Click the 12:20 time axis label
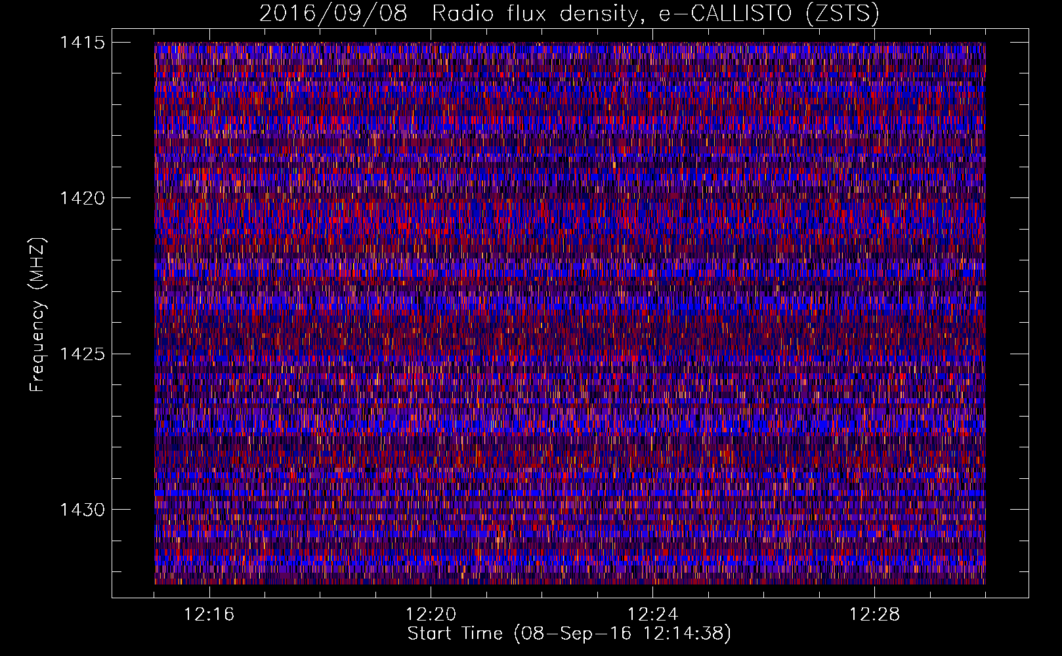The height and width of the screenshot is (656, 1062). [x=431, y=615]
